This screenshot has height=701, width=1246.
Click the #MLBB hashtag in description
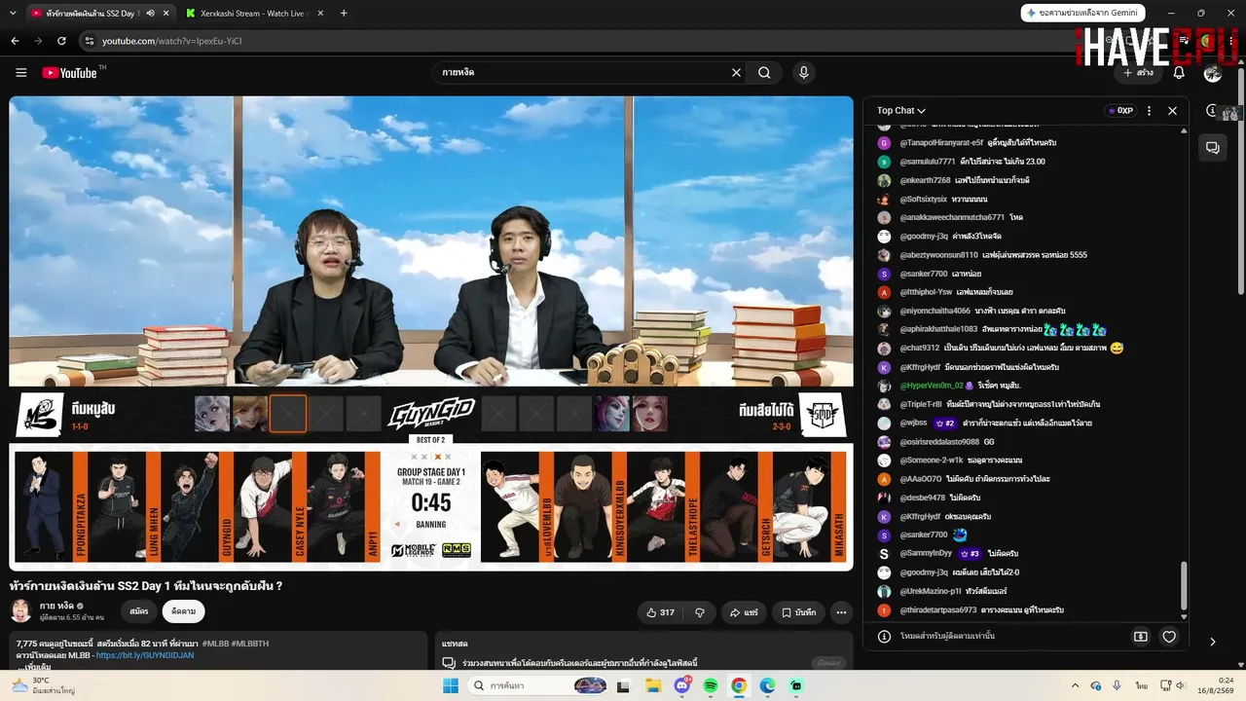216,644
